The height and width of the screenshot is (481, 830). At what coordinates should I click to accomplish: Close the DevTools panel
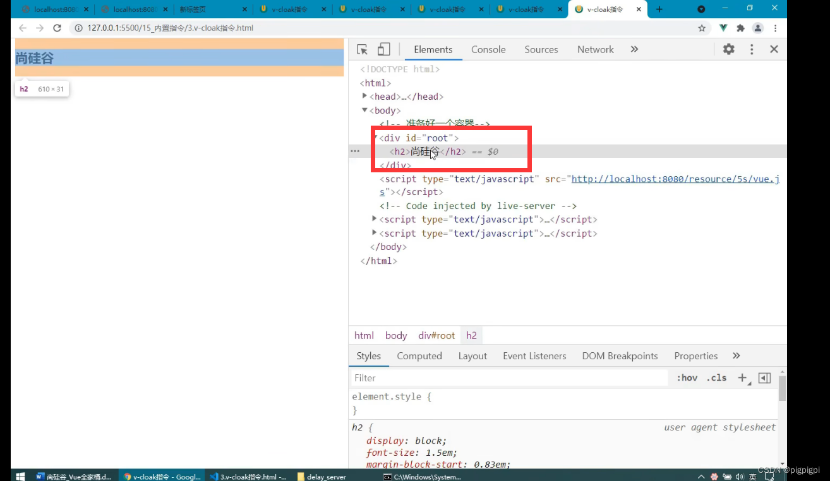click(x=774, y=49)
